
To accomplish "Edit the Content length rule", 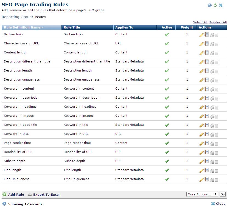I will [x=201, y=53].
